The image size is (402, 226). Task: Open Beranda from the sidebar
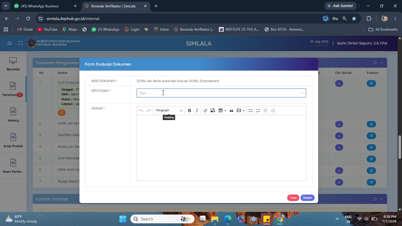click(x=13, y=64)
